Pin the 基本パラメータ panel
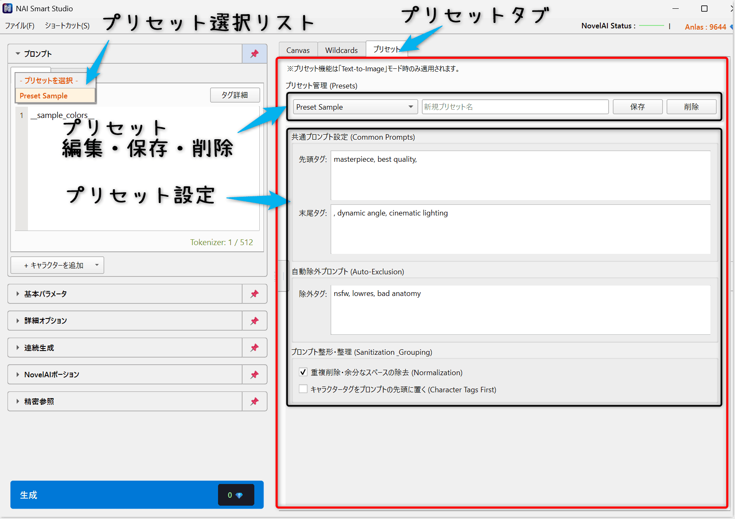Viewport: 735px width, 519px height. [254, 294]
